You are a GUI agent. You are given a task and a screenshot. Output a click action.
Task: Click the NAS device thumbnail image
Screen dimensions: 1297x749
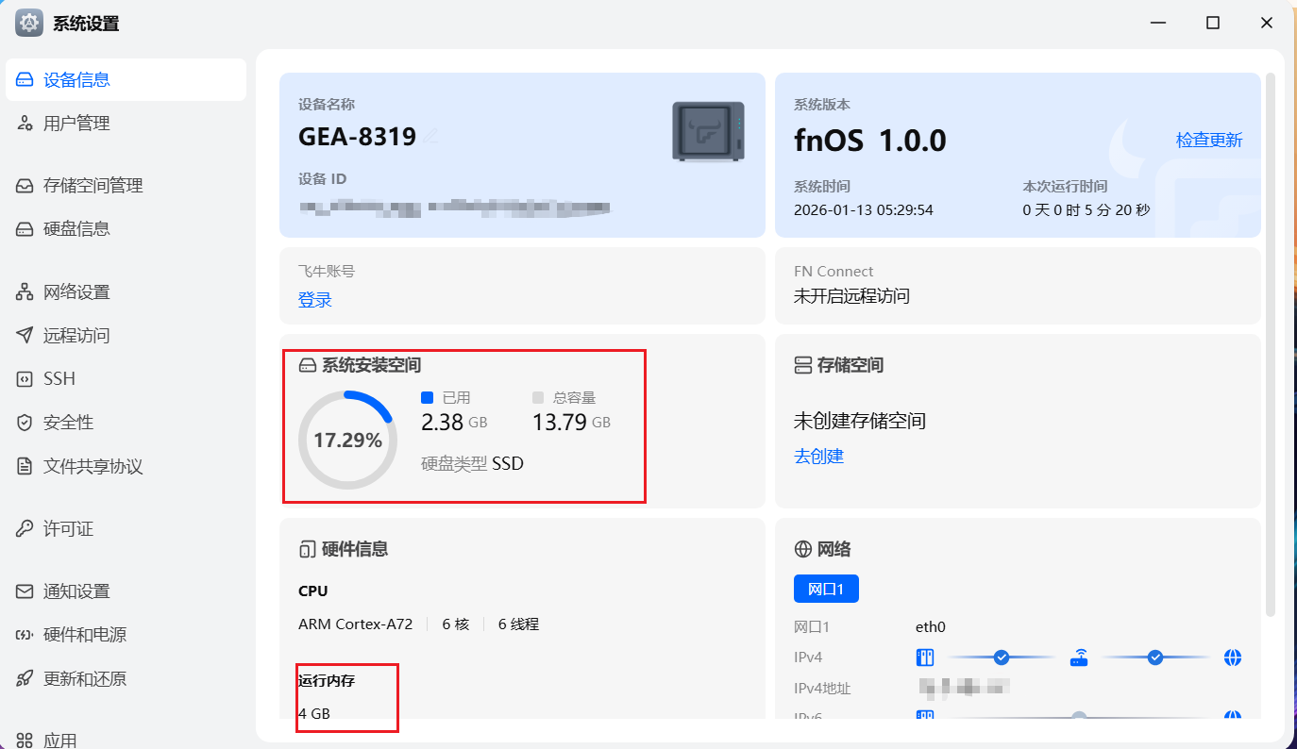[x=708, y=130]
